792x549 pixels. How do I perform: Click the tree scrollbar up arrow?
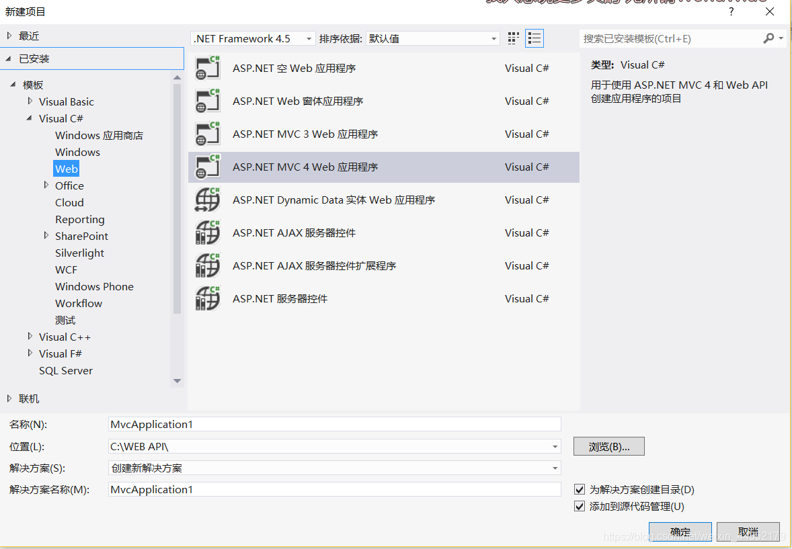(x=177, y=78)
